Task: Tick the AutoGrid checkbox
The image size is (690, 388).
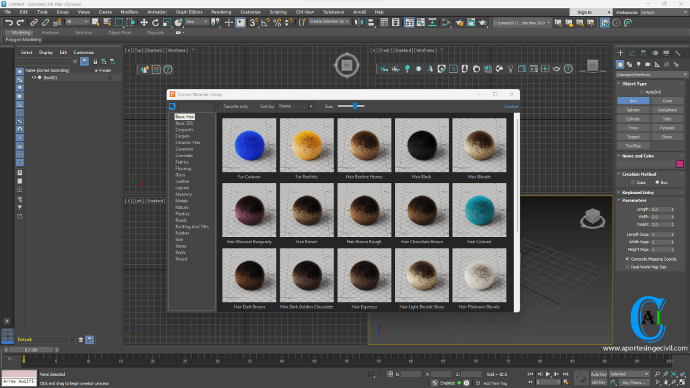Action: (641, 92)
